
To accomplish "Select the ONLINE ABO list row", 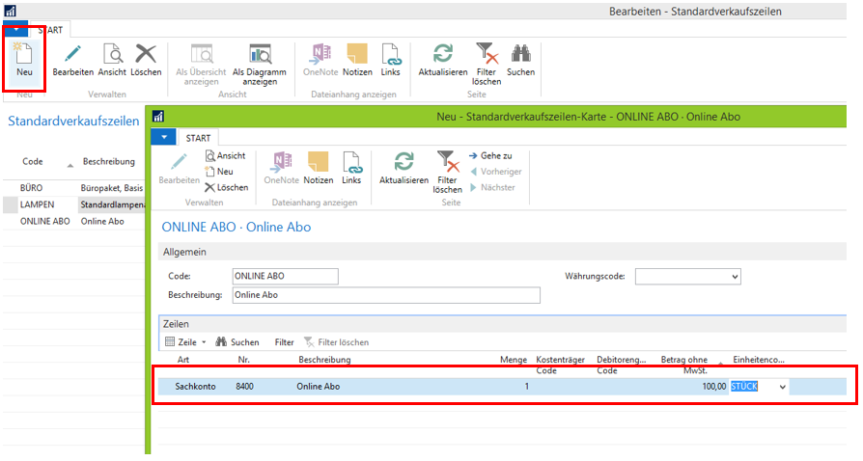I will [x=73, y=221].
